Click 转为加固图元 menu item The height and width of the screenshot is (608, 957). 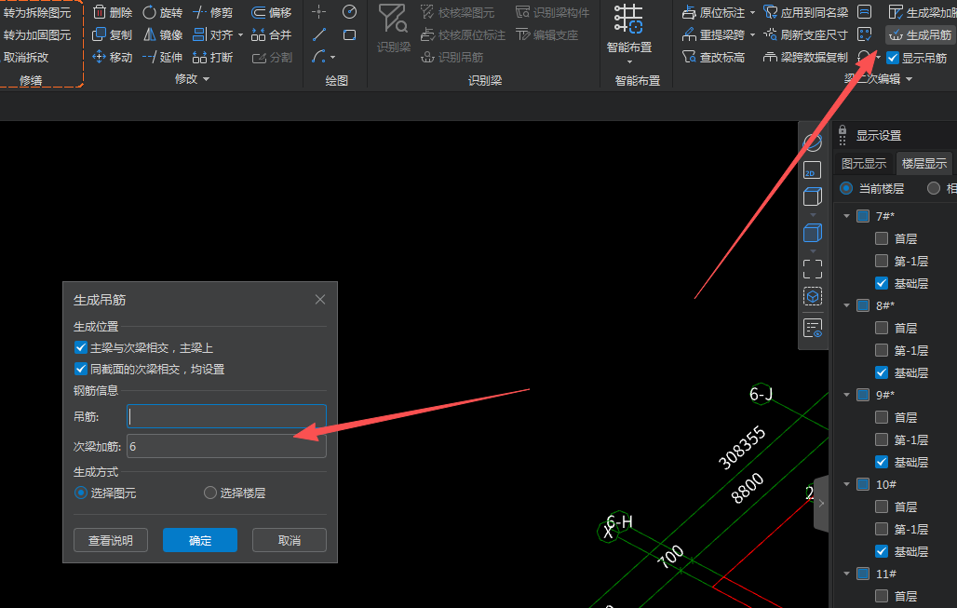(37, 34)
